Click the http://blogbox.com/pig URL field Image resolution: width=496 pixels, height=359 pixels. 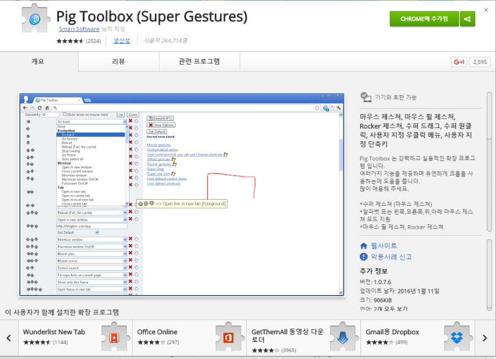pos(91,226)
